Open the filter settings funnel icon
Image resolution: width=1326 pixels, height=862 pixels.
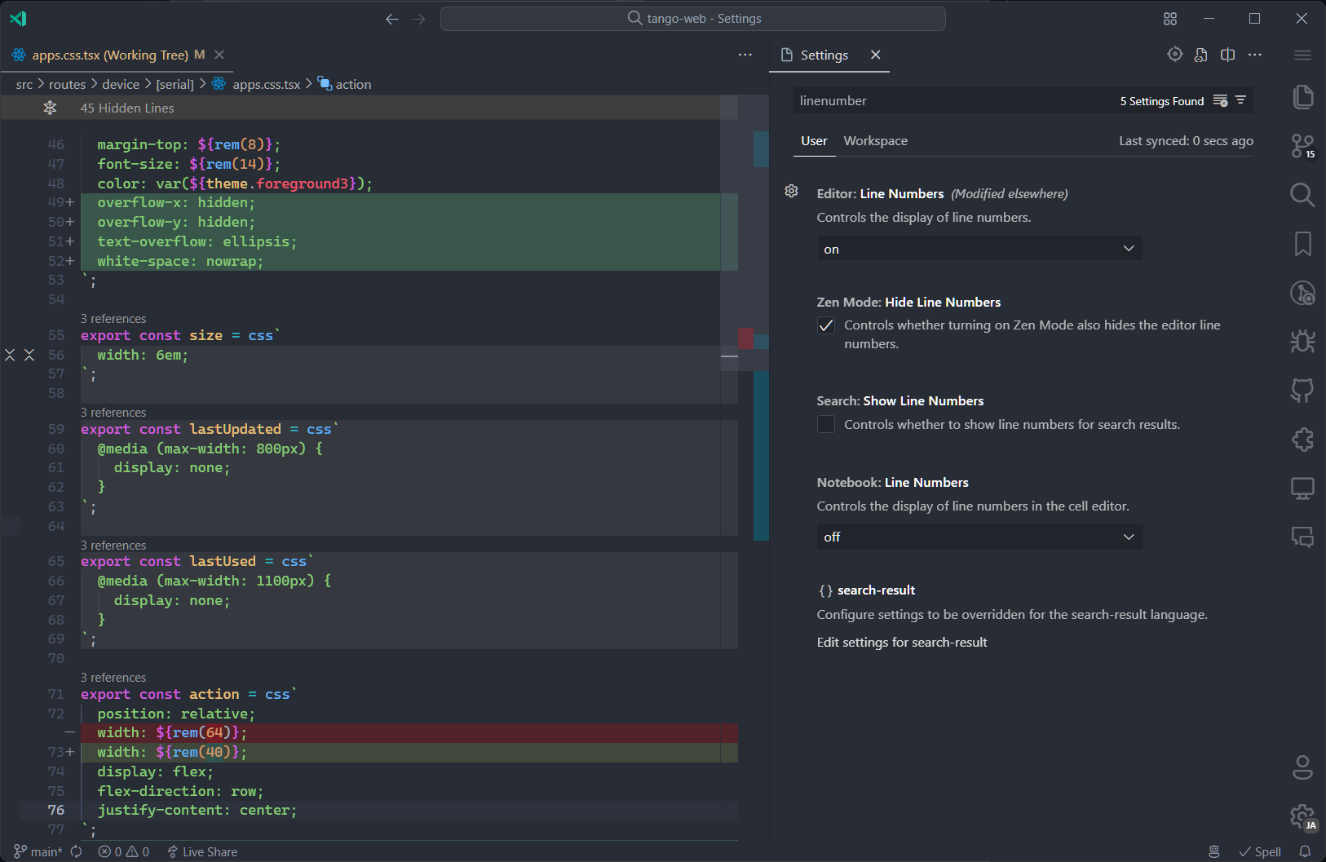coord(1240,100)
